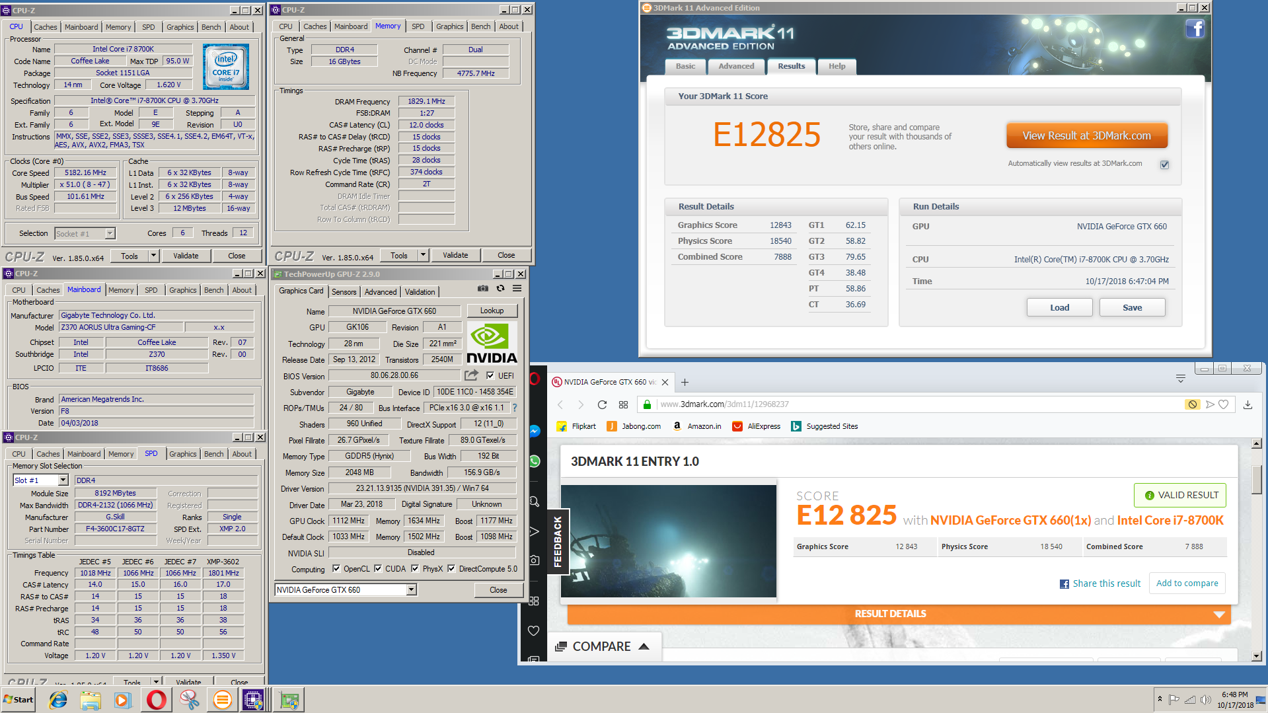Take GPU-Z screenshot with camera icon

click(483, 288)
